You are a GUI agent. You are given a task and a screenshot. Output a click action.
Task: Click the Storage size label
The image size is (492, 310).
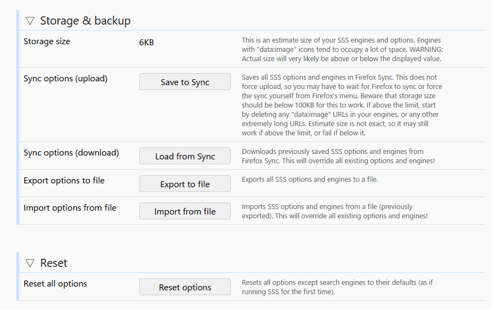point(47,41)
